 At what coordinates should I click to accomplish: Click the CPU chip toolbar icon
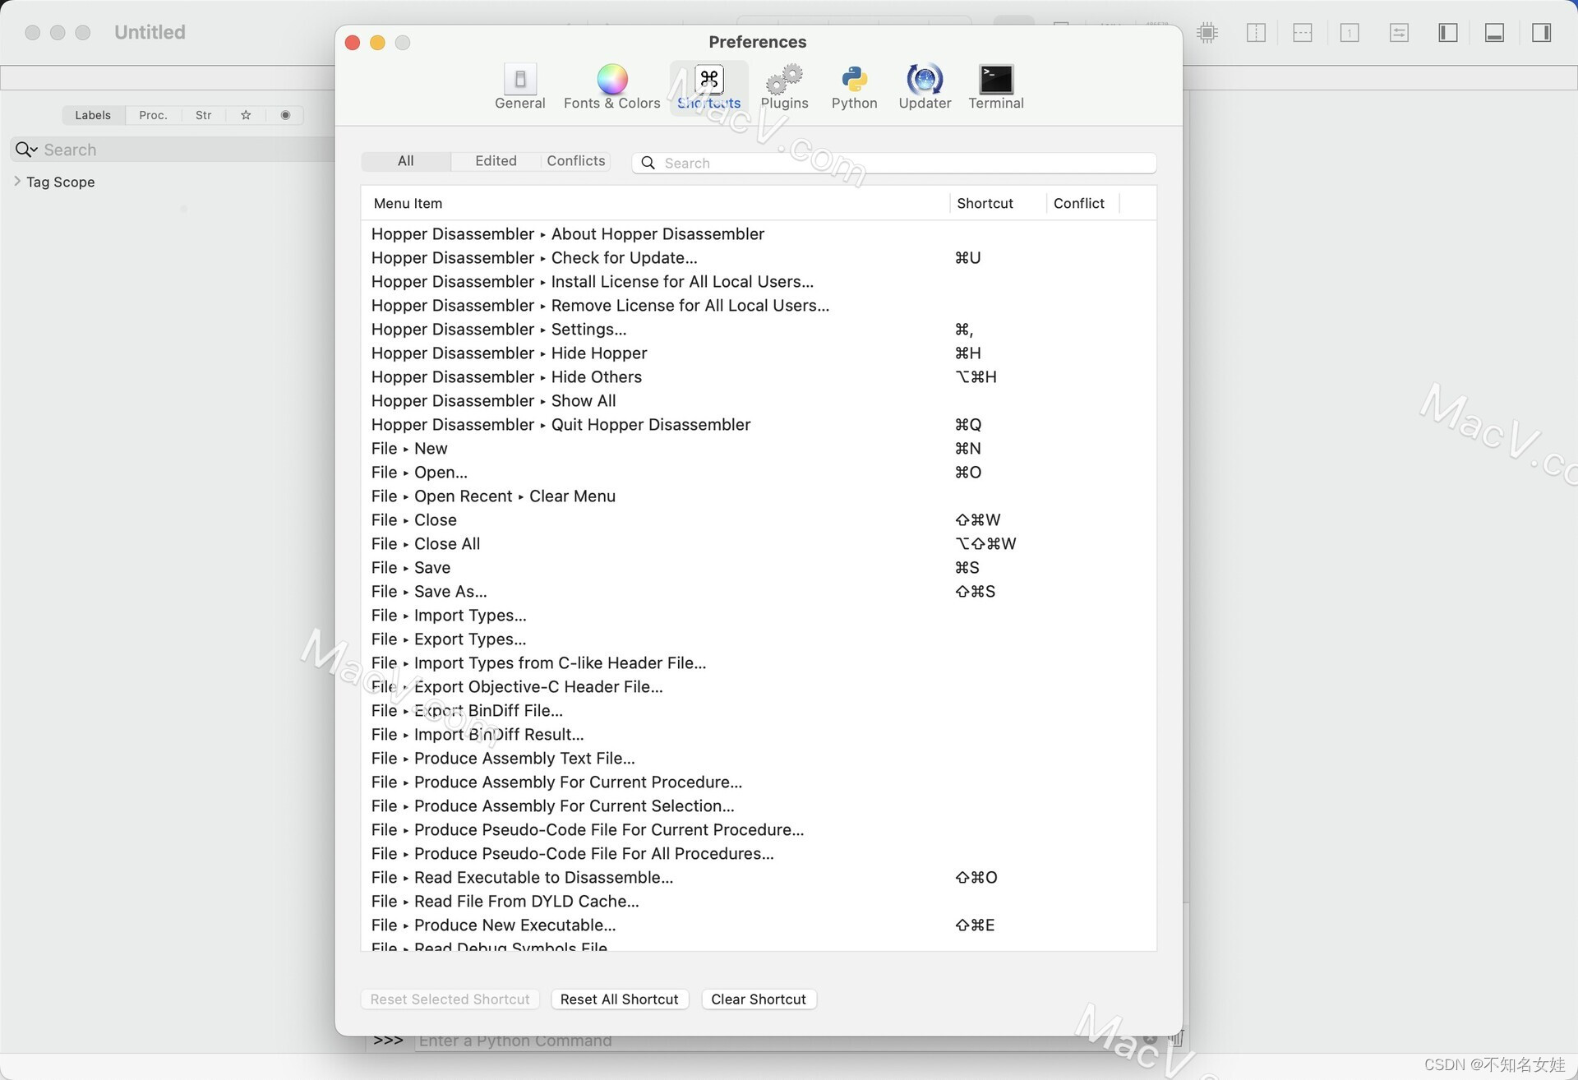click(x=1207, y=33)
